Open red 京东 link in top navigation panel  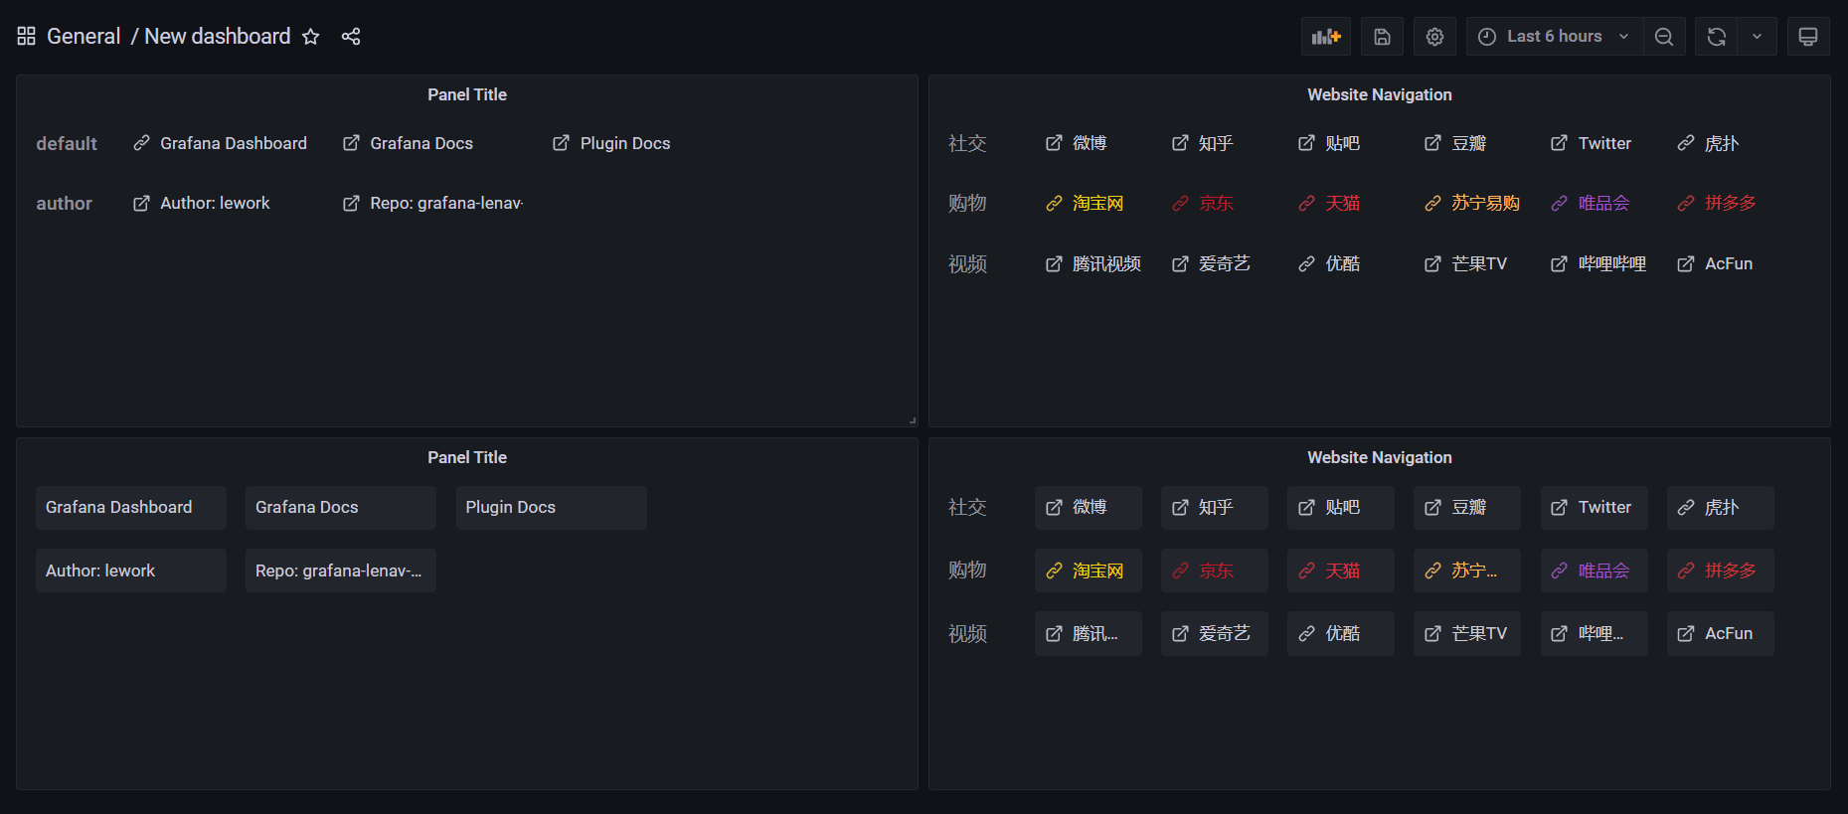click(1203, 203)
